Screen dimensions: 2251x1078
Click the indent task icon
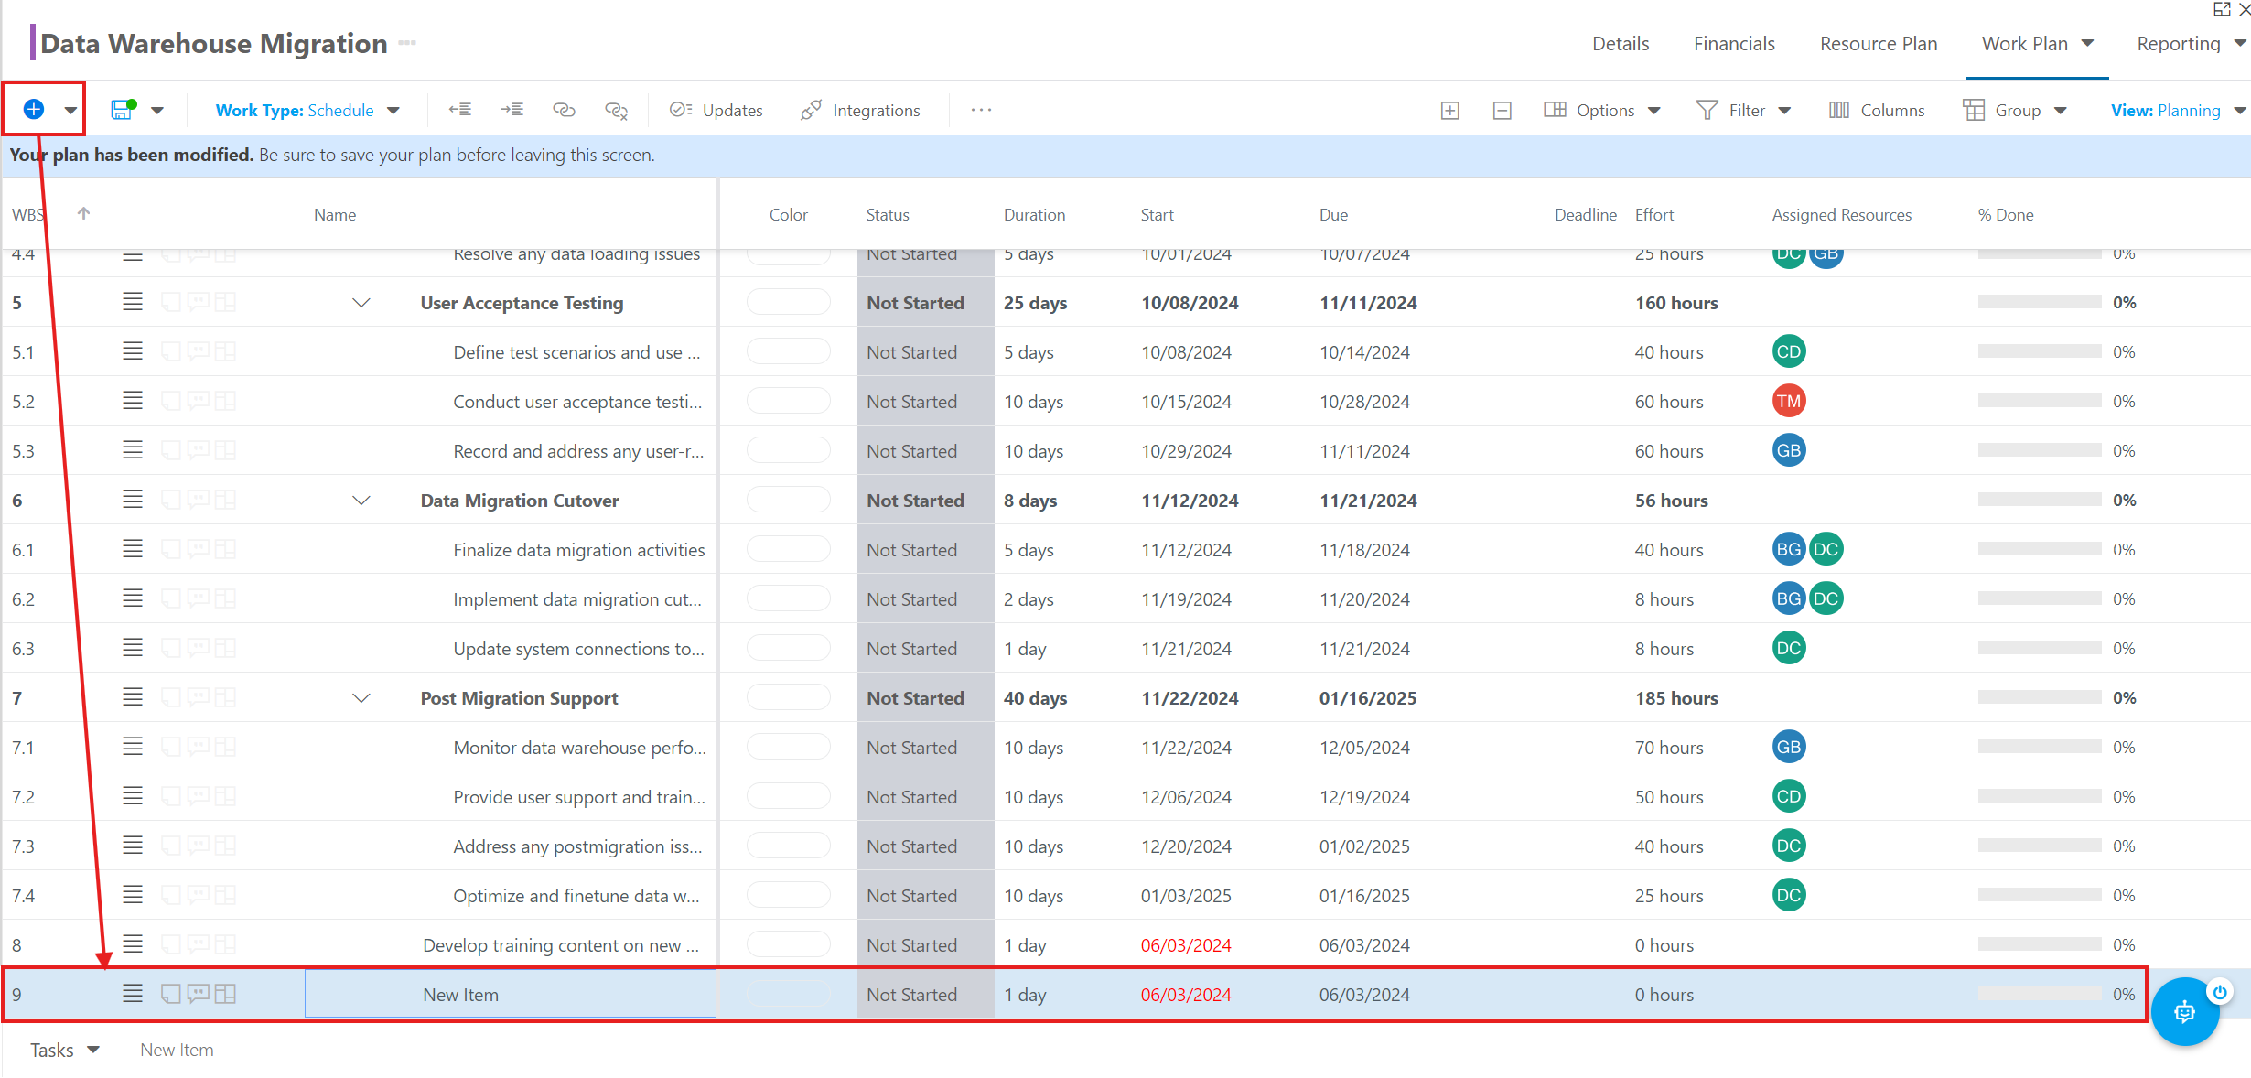tap(512, 110)
